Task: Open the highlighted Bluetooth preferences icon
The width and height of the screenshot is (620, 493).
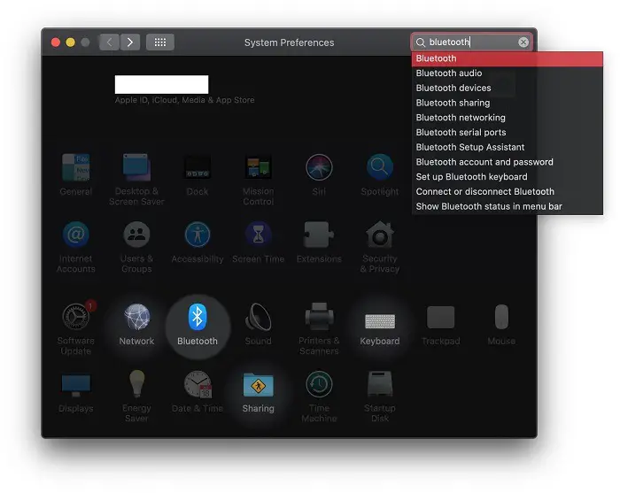Action: coord(198,317)
